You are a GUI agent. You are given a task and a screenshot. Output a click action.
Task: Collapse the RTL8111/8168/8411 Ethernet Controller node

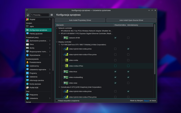(59, 34)
